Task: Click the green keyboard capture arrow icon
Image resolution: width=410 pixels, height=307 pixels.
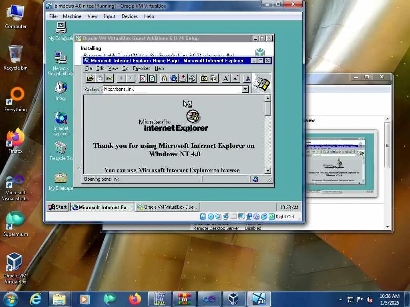Action: coord(272,216)
